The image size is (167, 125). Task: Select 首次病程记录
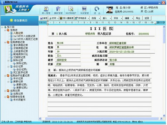pyautogui.click(x=20, y=45)
